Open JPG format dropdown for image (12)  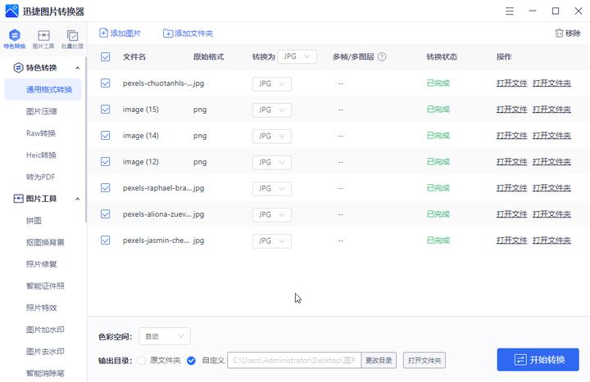272,162
